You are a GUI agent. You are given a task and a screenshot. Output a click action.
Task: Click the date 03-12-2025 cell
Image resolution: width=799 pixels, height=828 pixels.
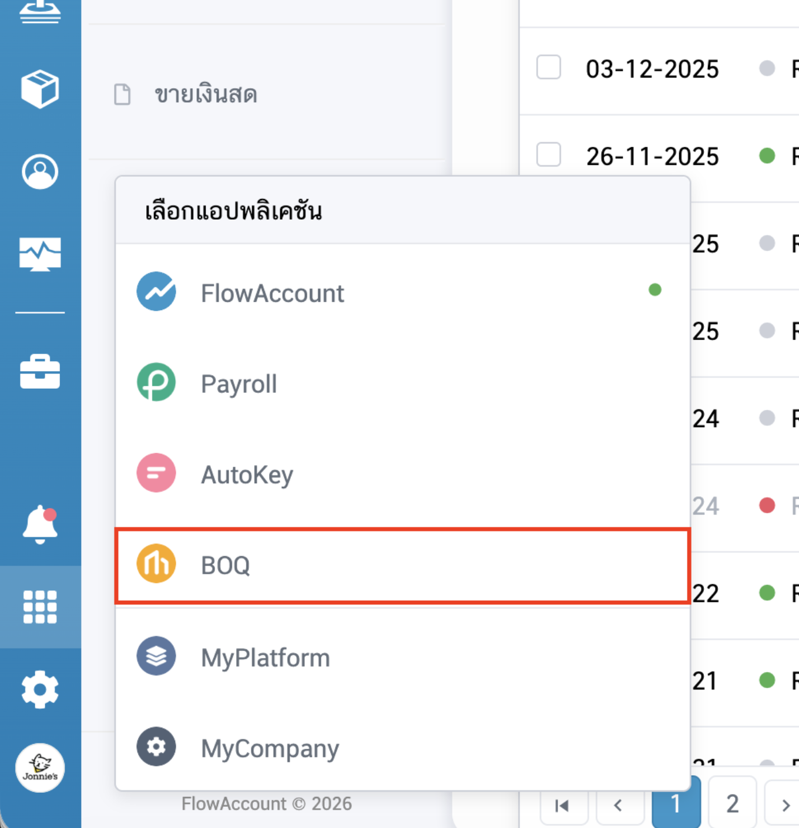(652, 69)
